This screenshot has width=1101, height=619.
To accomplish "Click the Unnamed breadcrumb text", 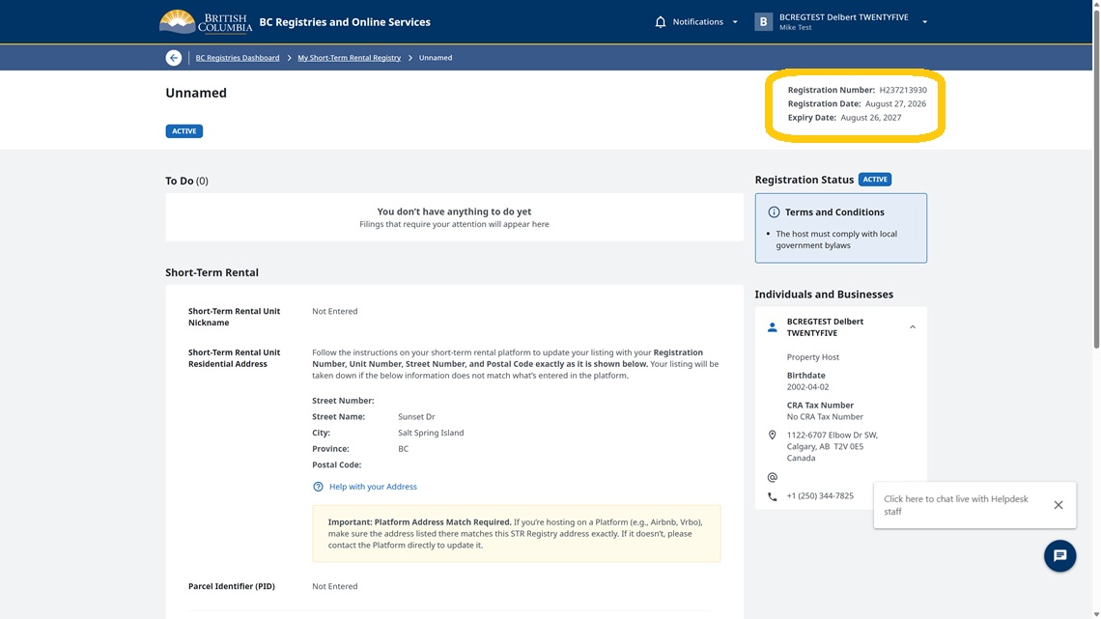I will (x=436, y=58).
